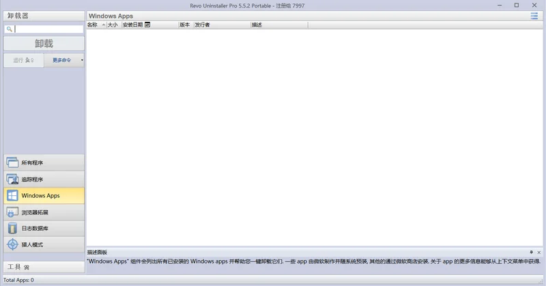This screenshot has height=286, width=546.
Task: Select the Windows Apps sidebar module
Action: (x=44, y=195)
